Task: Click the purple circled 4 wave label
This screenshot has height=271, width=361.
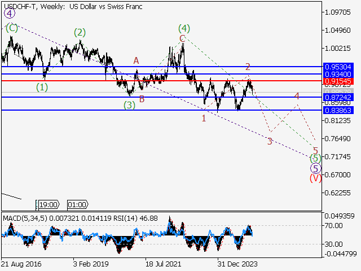Action: tap(8, 15)
